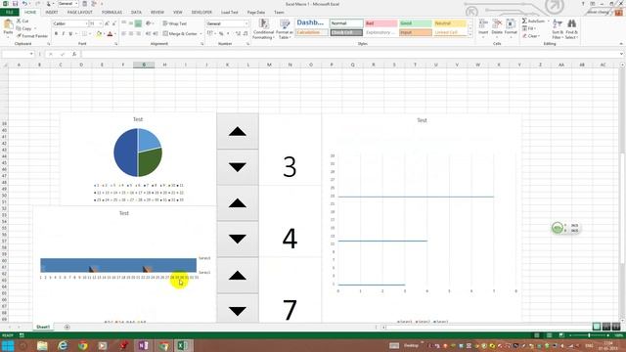The height and width of the screenshot is (352, 626).
Task: Click up arrow button beside number 3
Action: 238,131
